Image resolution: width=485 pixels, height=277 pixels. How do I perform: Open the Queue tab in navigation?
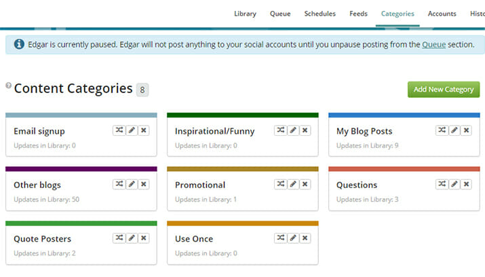(280, 14)
